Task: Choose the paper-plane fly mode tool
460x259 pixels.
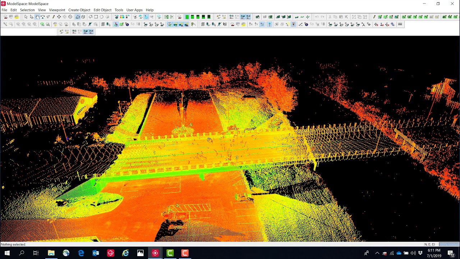Action: coord(48,17)
